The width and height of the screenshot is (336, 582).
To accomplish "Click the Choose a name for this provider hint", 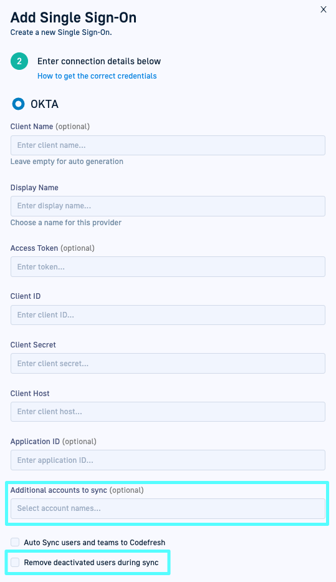I will point(66,223).
